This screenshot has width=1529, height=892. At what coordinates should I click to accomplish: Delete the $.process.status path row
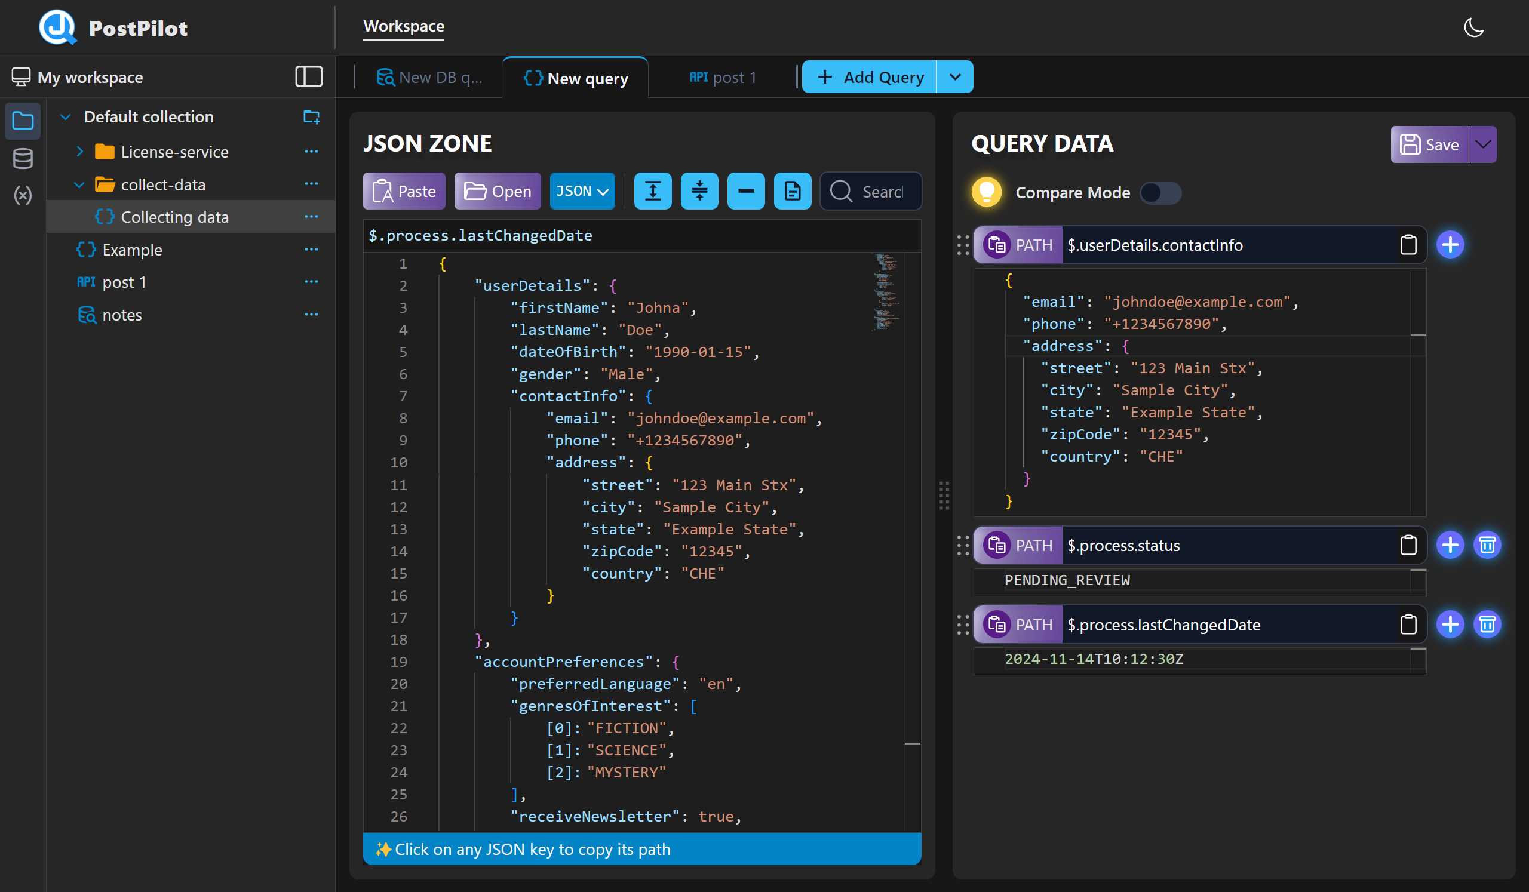1487,545
